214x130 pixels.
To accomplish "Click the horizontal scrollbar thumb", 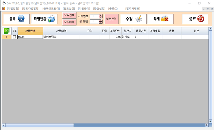I will click(40, 125).
